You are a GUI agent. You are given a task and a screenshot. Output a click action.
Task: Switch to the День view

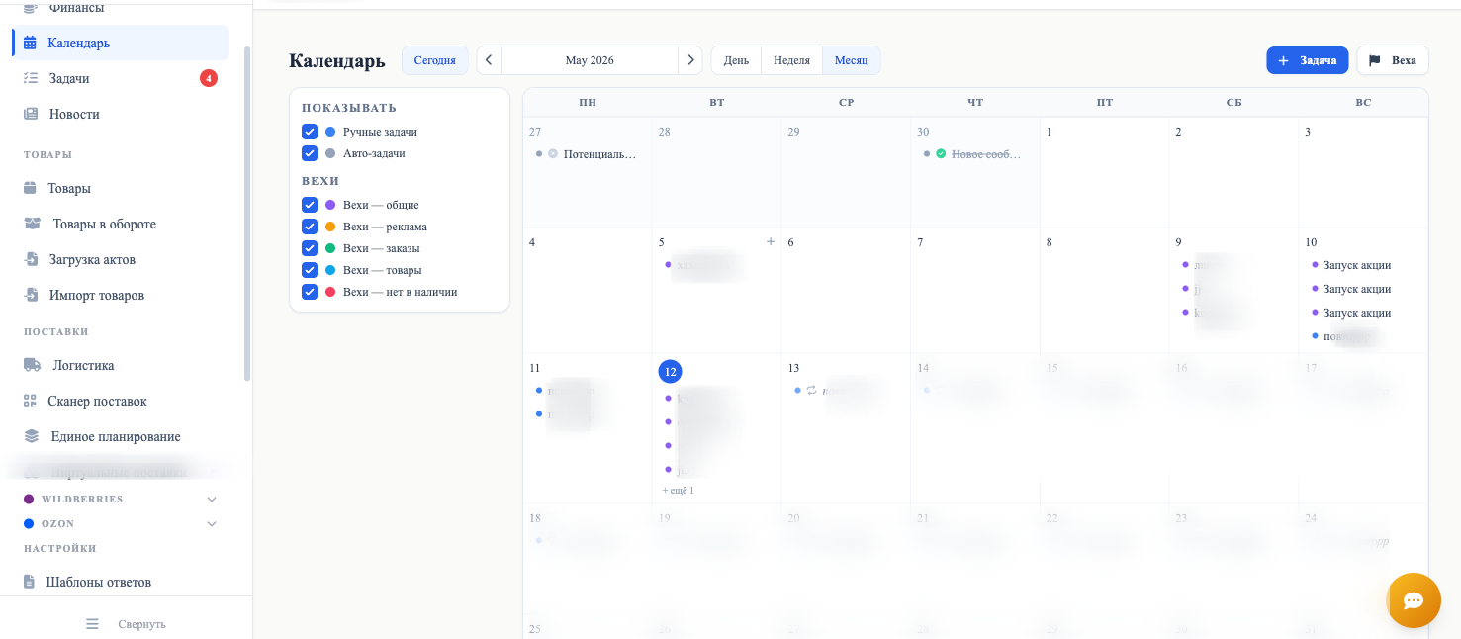(x=736, y=60)
